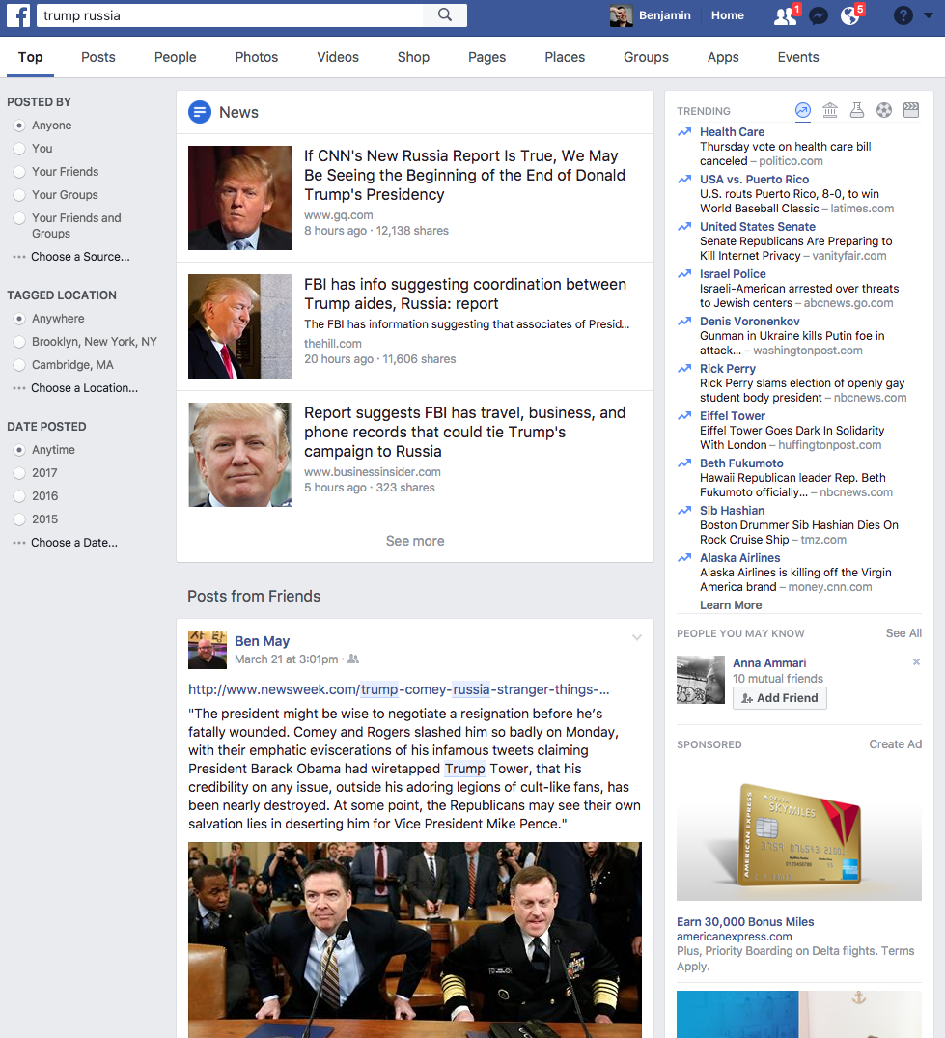Open the Pages tab
Image resolution: width=945 pixels, height=1038 pixels.
487,57
